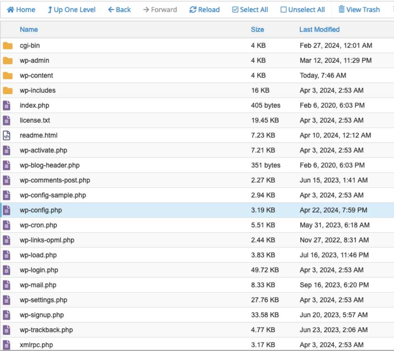Image resolution: width=394 pixels, height=351 pixels.
Task: Select the wp-cron.php file name
Action: [x=39, y=225]
